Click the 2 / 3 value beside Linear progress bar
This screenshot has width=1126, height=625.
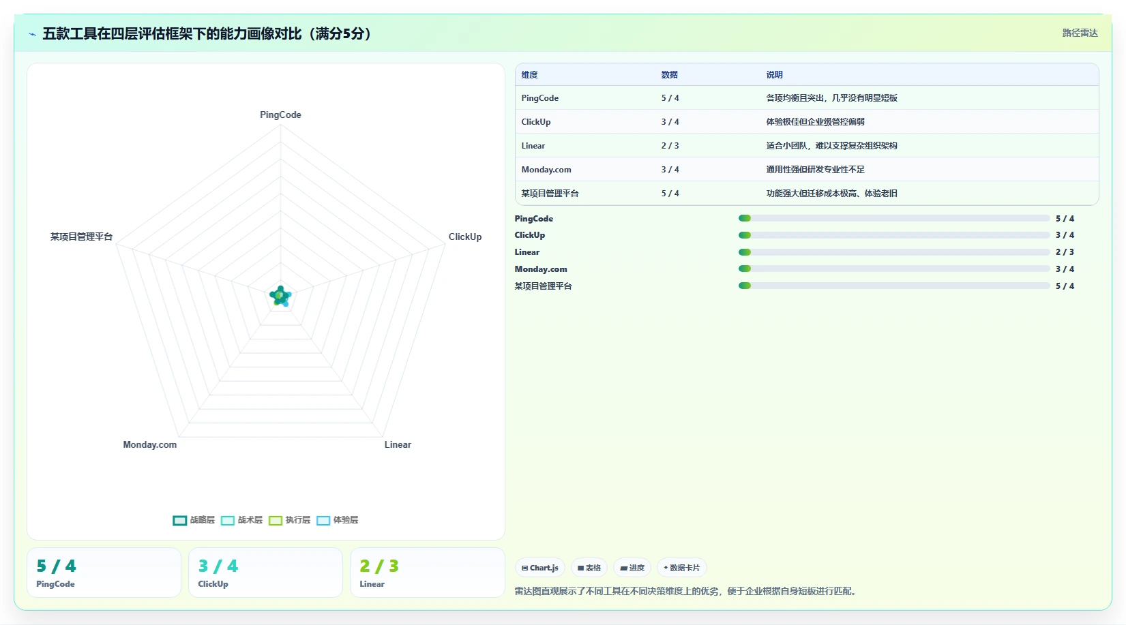coord(1065,252)
